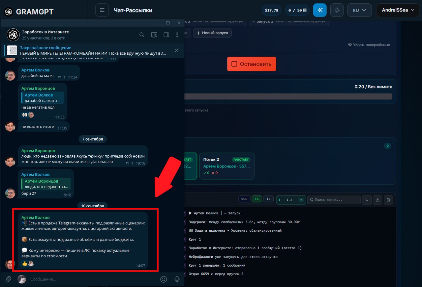Filter logs by the T2 tab
The height and width of the screenshot is (287, 422).
point(268,199)
